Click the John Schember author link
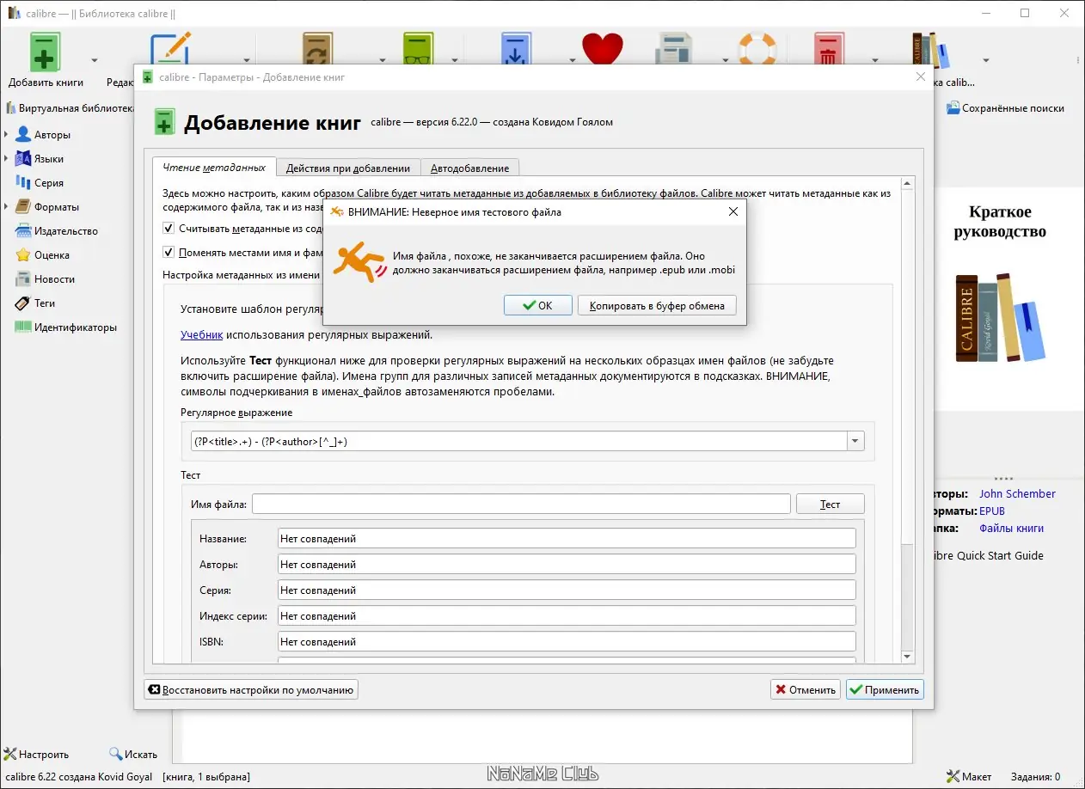The width and height of the screenshot is (1085, 789). click(x=1017, y=493)
